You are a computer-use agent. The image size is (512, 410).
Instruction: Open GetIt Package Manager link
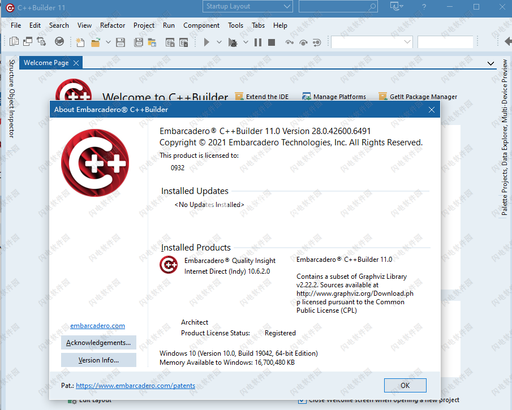pos(418,97)
